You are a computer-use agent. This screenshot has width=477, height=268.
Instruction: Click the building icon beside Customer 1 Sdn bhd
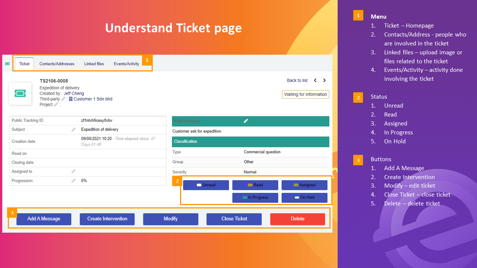click(x=71, y=99)
